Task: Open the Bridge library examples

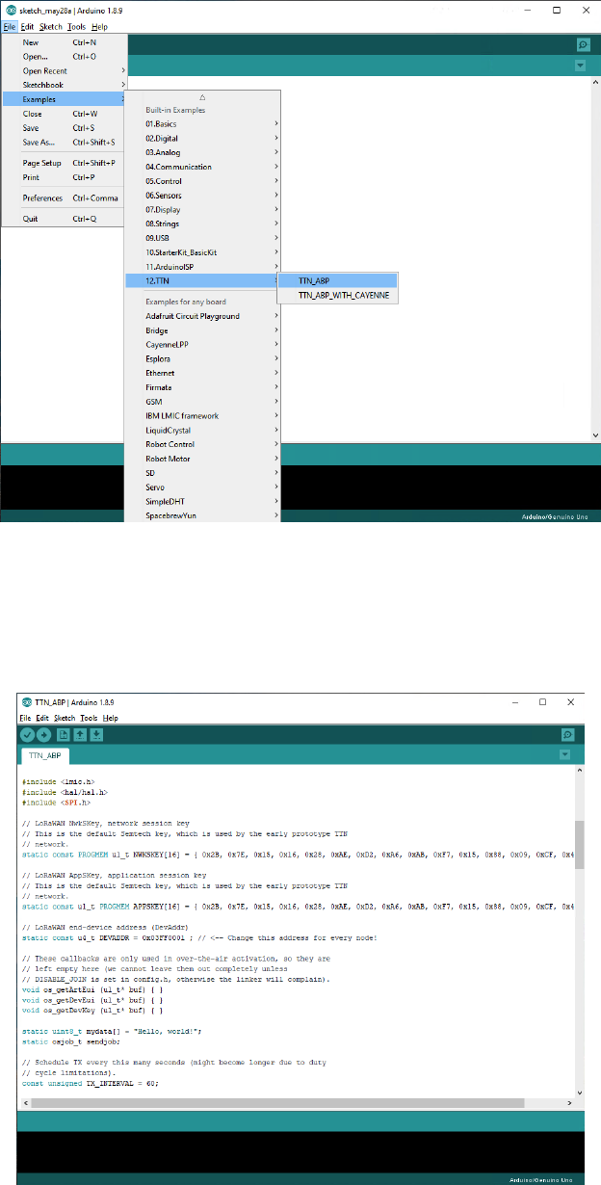Action: (x=201, y=330)
